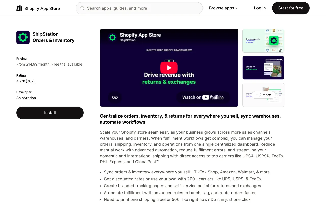The image size is (326, 204).
Task: Click the Shopify App Store video title
Action: click(x=140, y=35)
